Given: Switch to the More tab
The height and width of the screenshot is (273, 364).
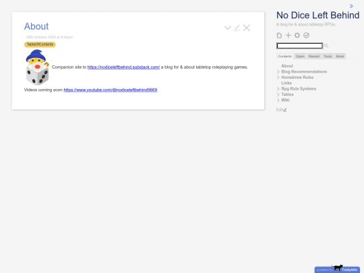Looking at the screenshot, I should click(x=340, y=56).
